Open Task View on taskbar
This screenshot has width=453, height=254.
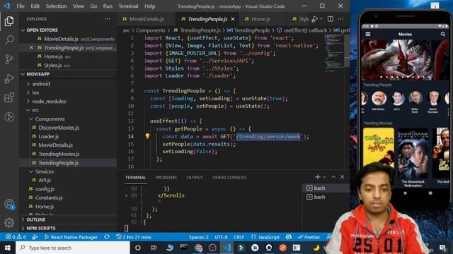pos(154,248)
